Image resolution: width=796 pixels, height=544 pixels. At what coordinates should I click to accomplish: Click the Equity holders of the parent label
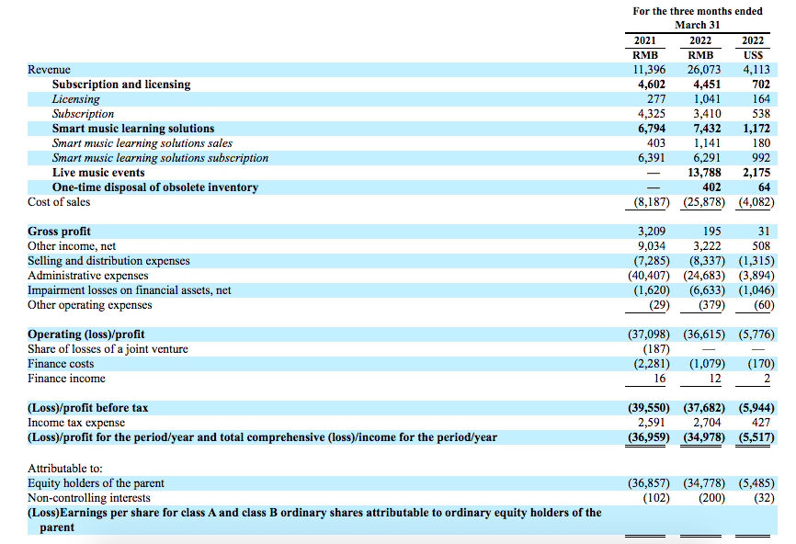[96, 482]
